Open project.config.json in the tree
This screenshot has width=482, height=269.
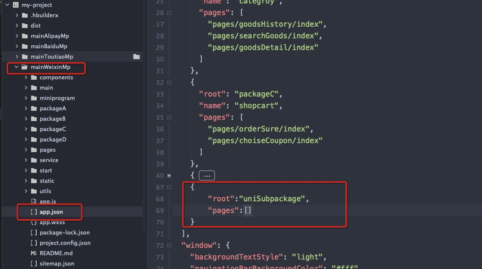click(65, 243)
